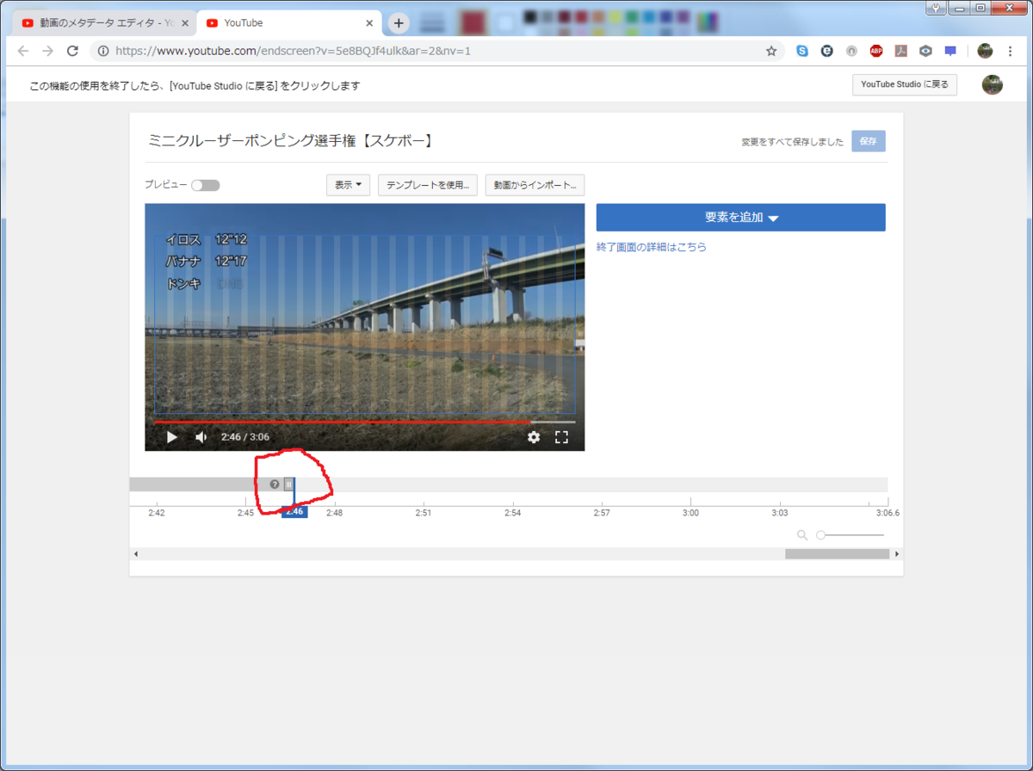Click the Skype extension icon
The height and width of the screenshot is (771, 1033).
click(x=802, y=51)
